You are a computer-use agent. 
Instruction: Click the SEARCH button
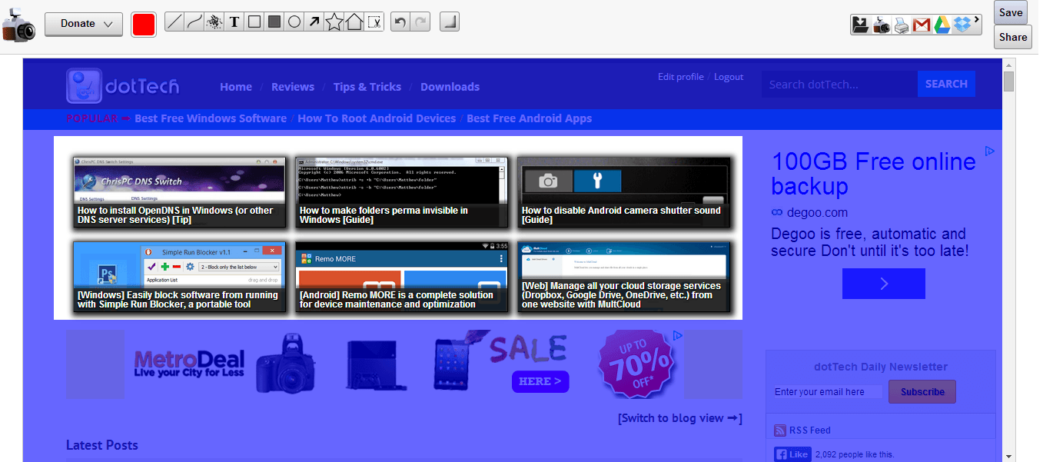(946, 84)
